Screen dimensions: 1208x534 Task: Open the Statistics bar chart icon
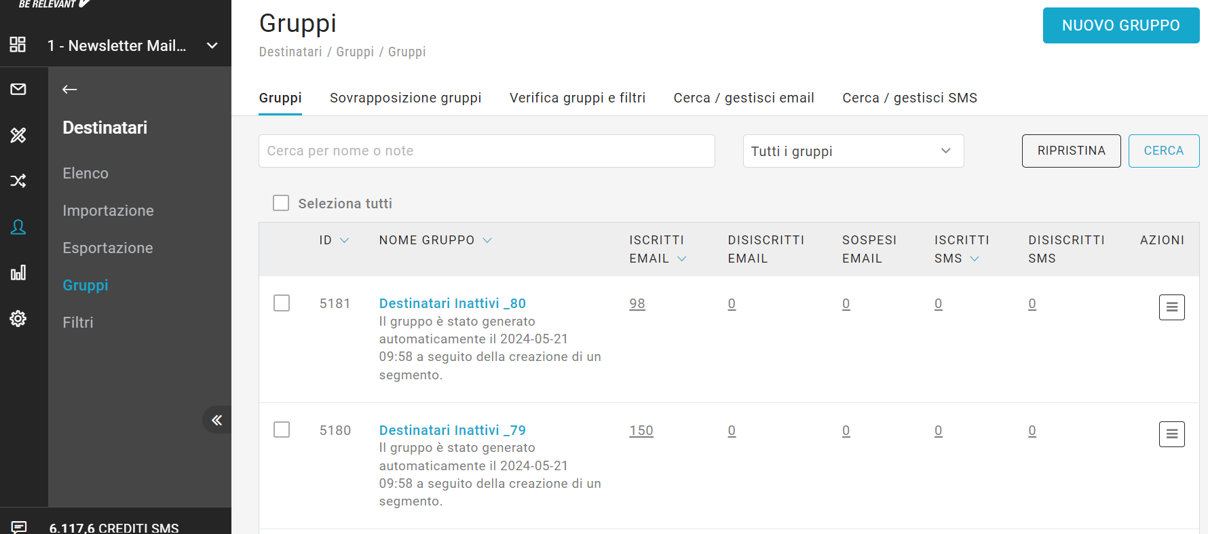pos(18,273)
